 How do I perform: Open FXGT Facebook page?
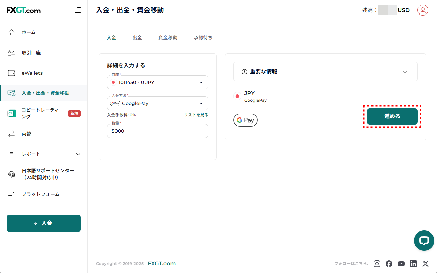(389, 264)
